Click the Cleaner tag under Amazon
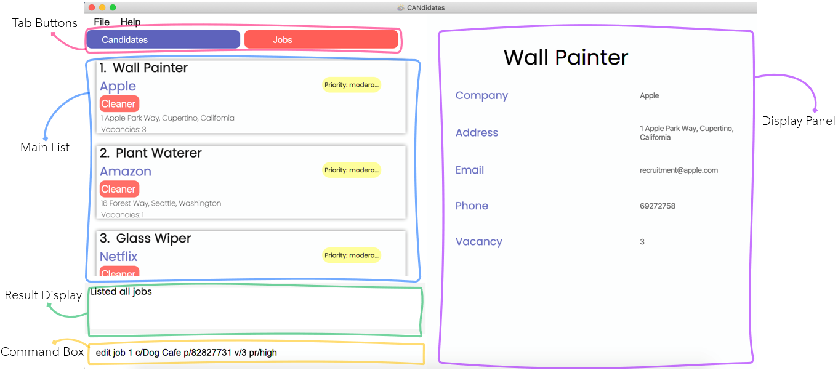Viewport: 838px width, 373px height. 119,189
